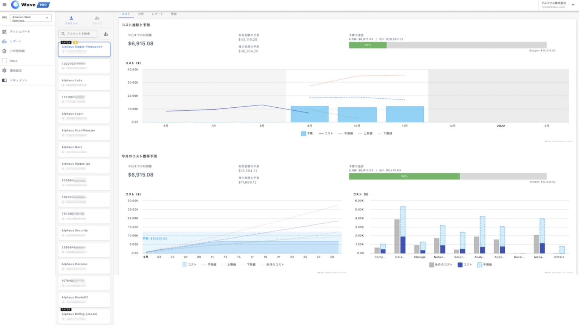Toggle 先月のコスト in service chart legend
The image size is (579, 325).
point(440,265)
